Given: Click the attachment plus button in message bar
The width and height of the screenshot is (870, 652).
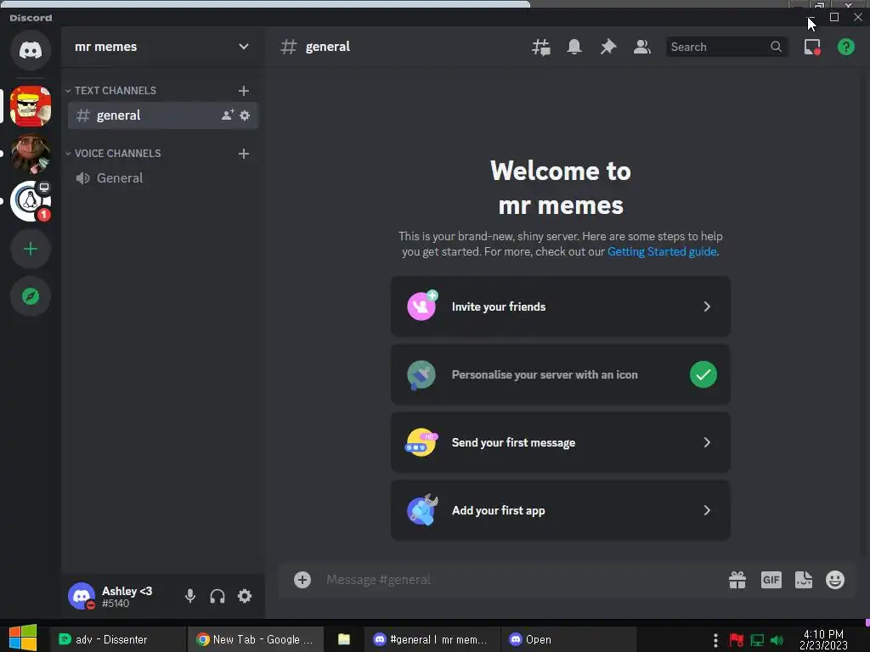Looking at the screenshot, I should click(302, 580).
